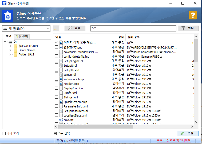Image resolution: width=202 pixels, height=144 pixels.
Task: Check the watermark.bmp checkbox
Action: coord(56,79)
